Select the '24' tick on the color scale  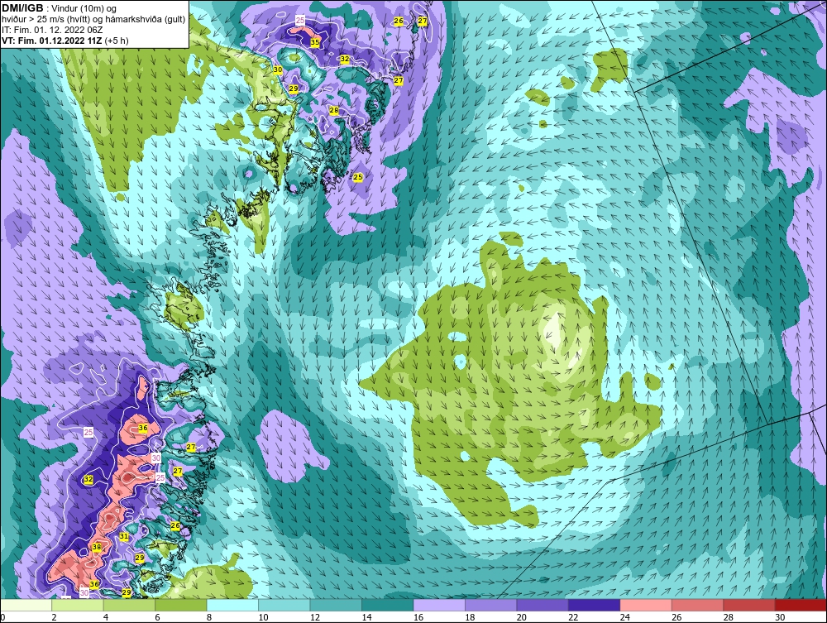click(625, 617)
